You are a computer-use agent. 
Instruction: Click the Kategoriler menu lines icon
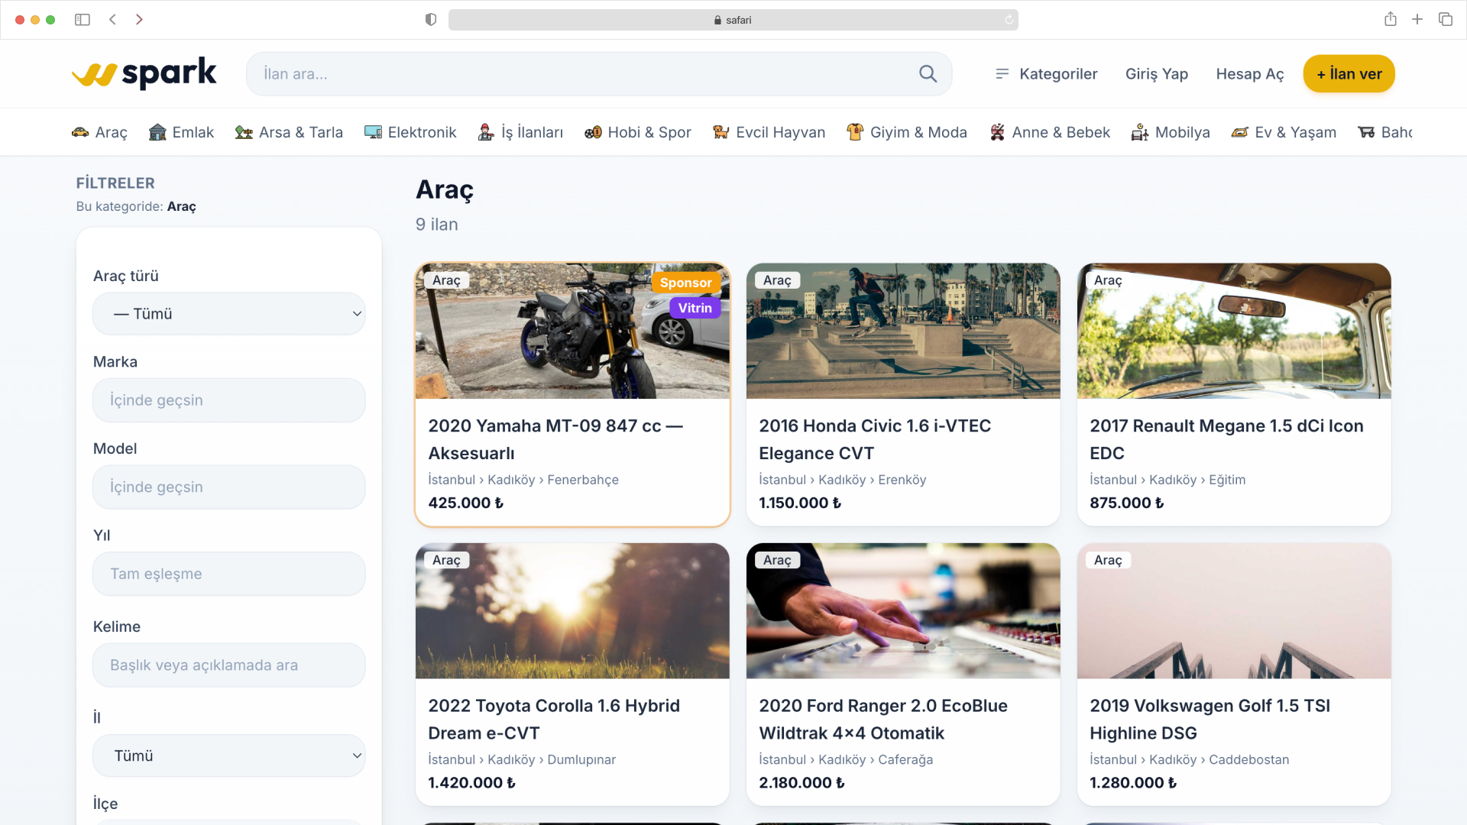point(1002,73)
